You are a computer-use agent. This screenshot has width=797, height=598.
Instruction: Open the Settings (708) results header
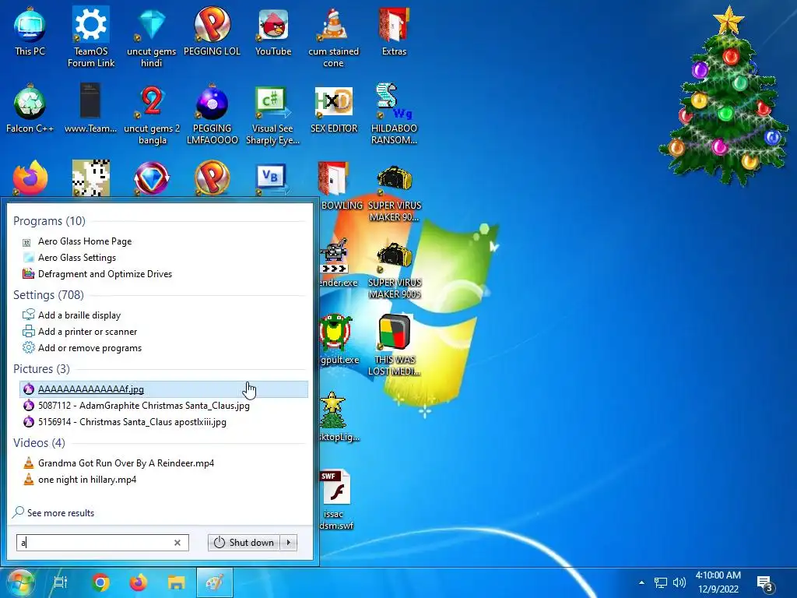(x=48, y=295)
